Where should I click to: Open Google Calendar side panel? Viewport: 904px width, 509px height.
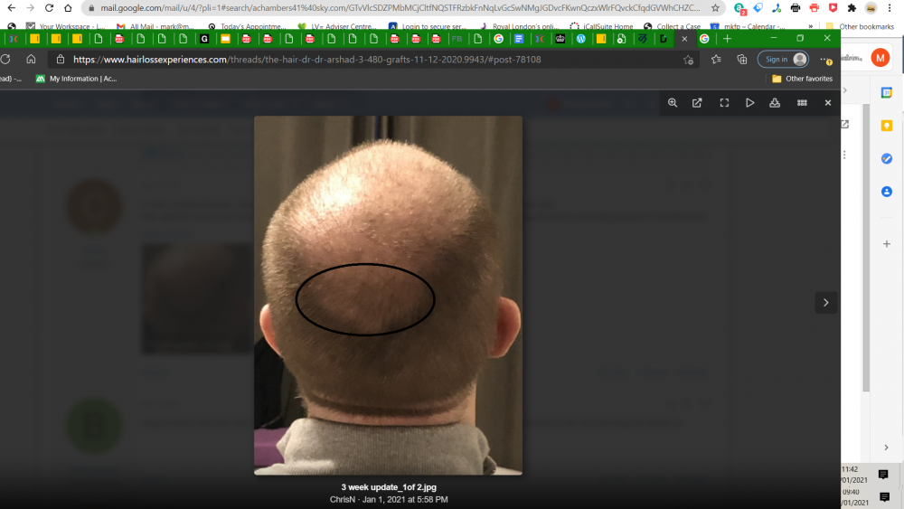(887, 92)
